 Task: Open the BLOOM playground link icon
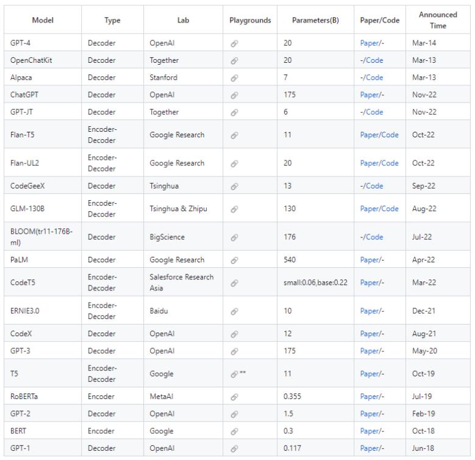click(234, 237)
